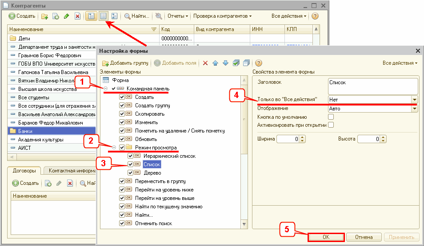The width and height of the screenshot is (424, 246).
Task: Click Заголовок input field
Action: (373, 86)
